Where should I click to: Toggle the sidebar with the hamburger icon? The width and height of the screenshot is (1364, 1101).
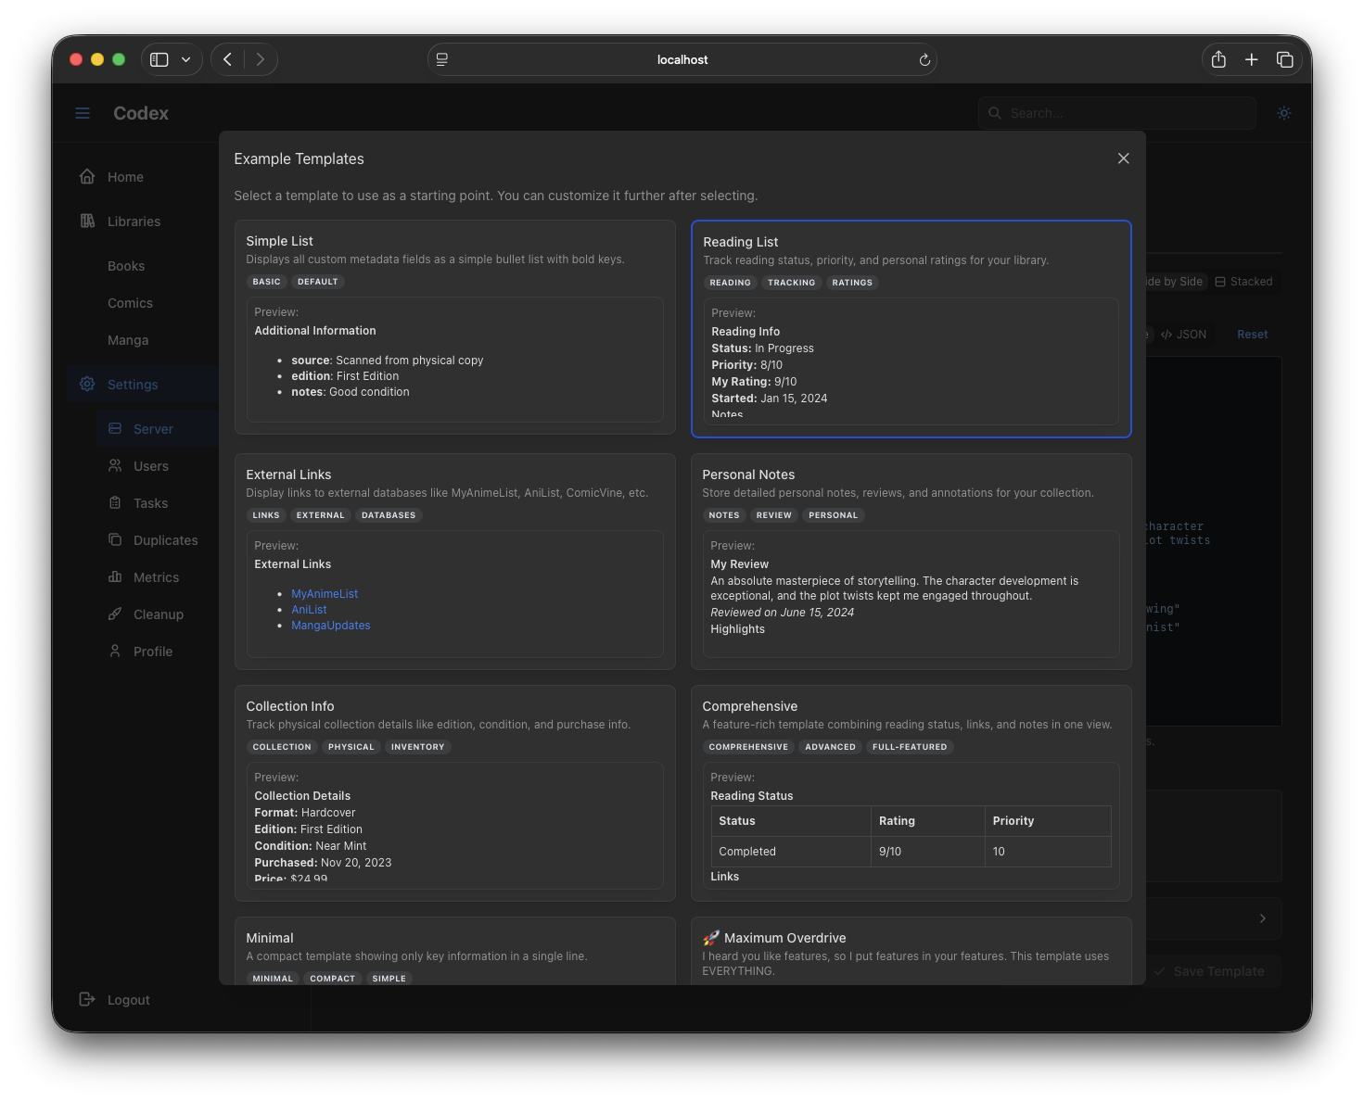coord(83,112)
